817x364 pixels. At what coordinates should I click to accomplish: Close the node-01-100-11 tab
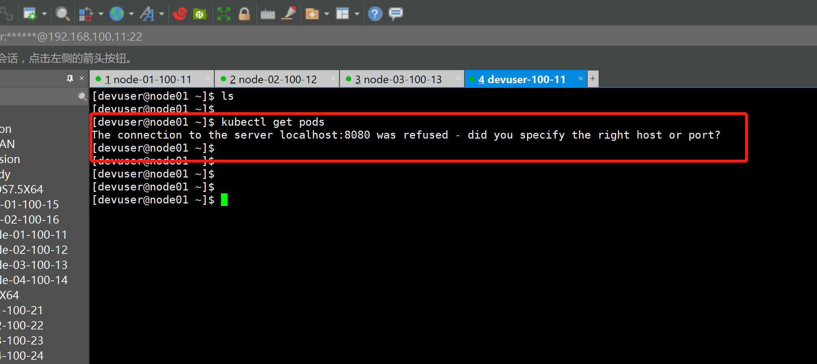pos(208,78)
